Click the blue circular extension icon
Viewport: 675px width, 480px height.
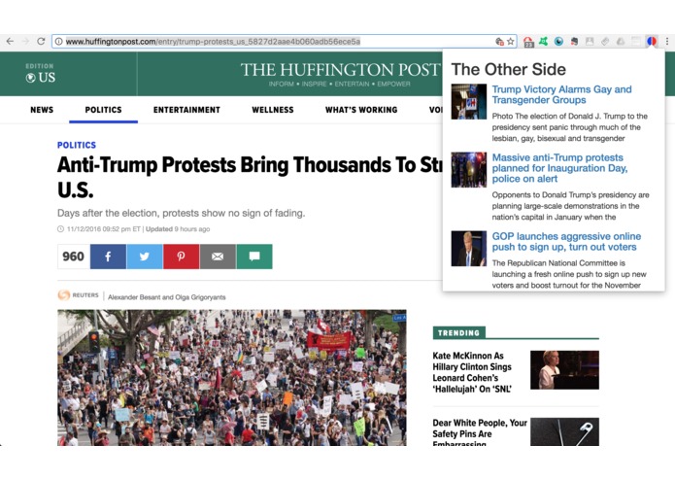[558, 42]
